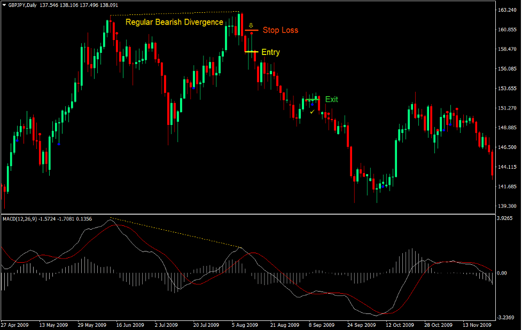Click the 27 Apr 2009 date label
Screen dimensions: 522x330
16,325
